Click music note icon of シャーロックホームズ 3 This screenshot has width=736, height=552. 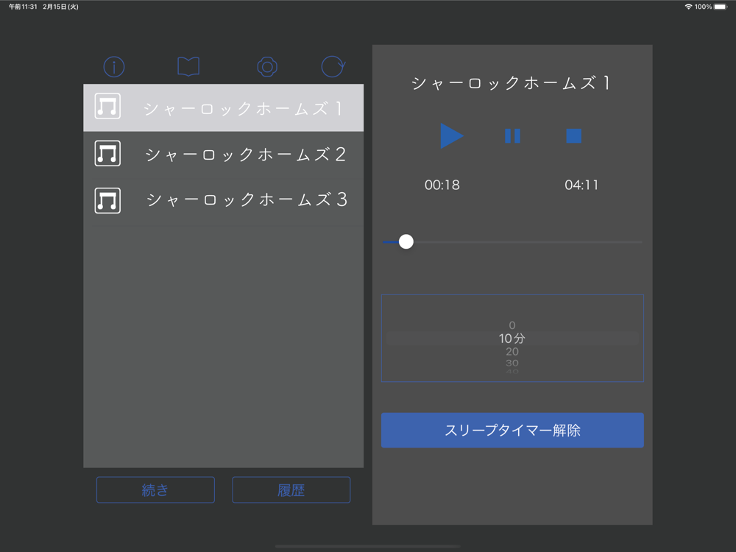coord(107,200)
